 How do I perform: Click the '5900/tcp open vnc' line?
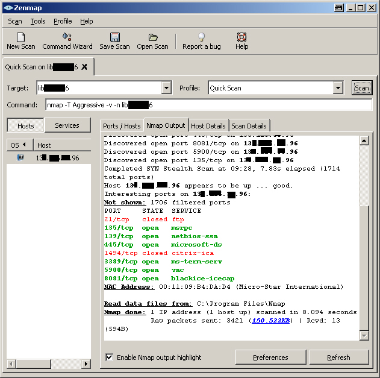(x=144, y=270)
